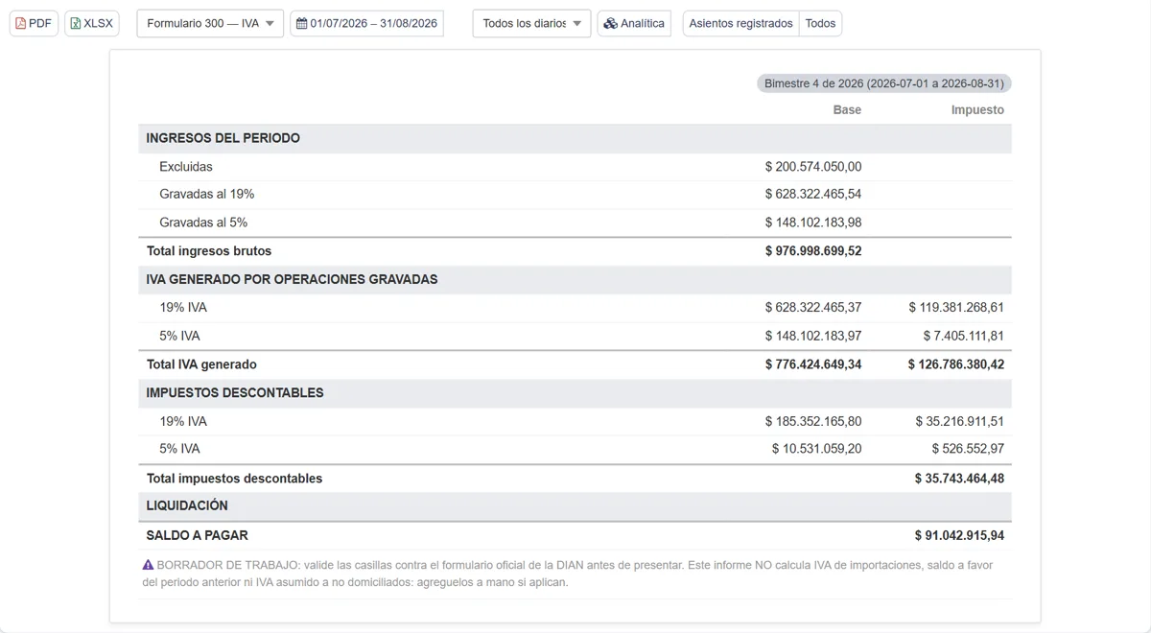Open the Todos los diarios dropdown

(x=531, y=23)
